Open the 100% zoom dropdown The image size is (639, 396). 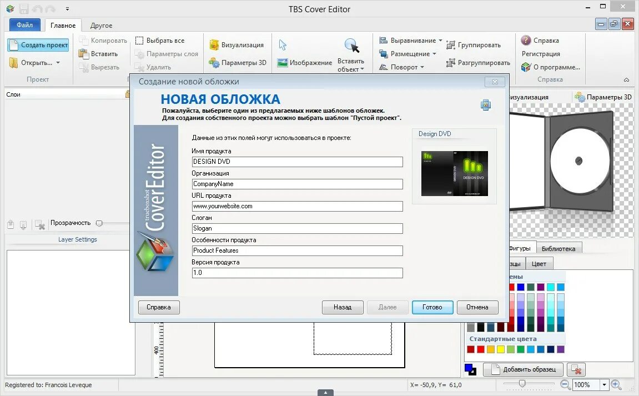pos(605,384)
